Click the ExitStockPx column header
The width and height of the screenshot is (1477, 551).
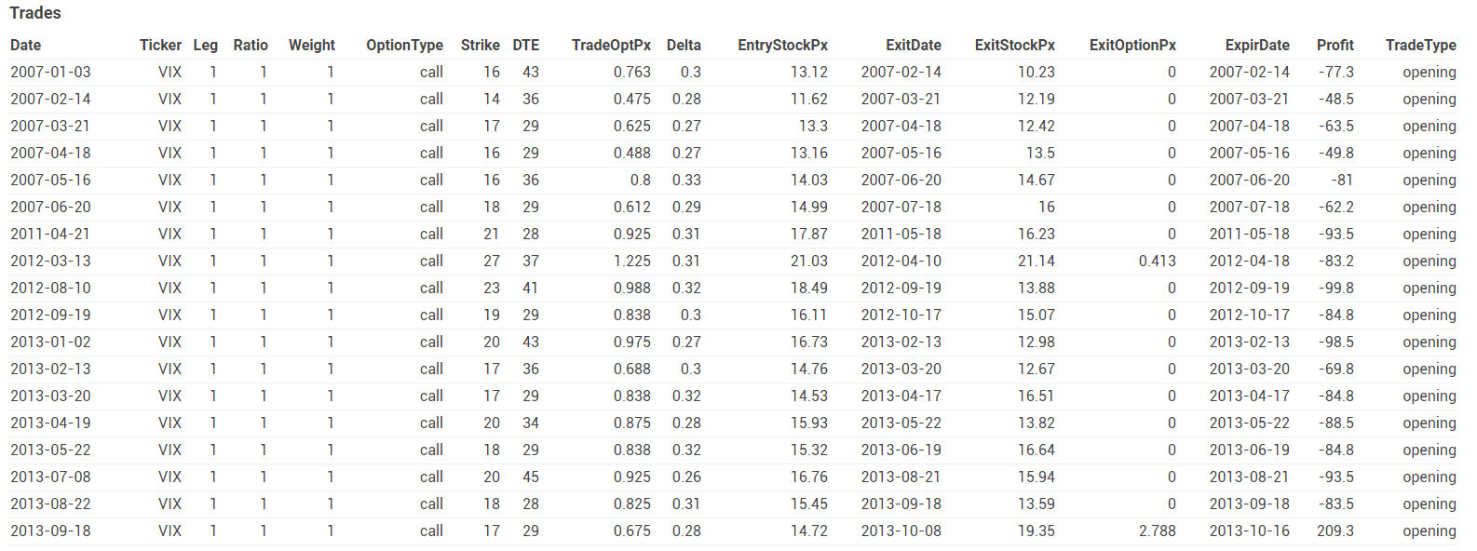coord(1015,45)
